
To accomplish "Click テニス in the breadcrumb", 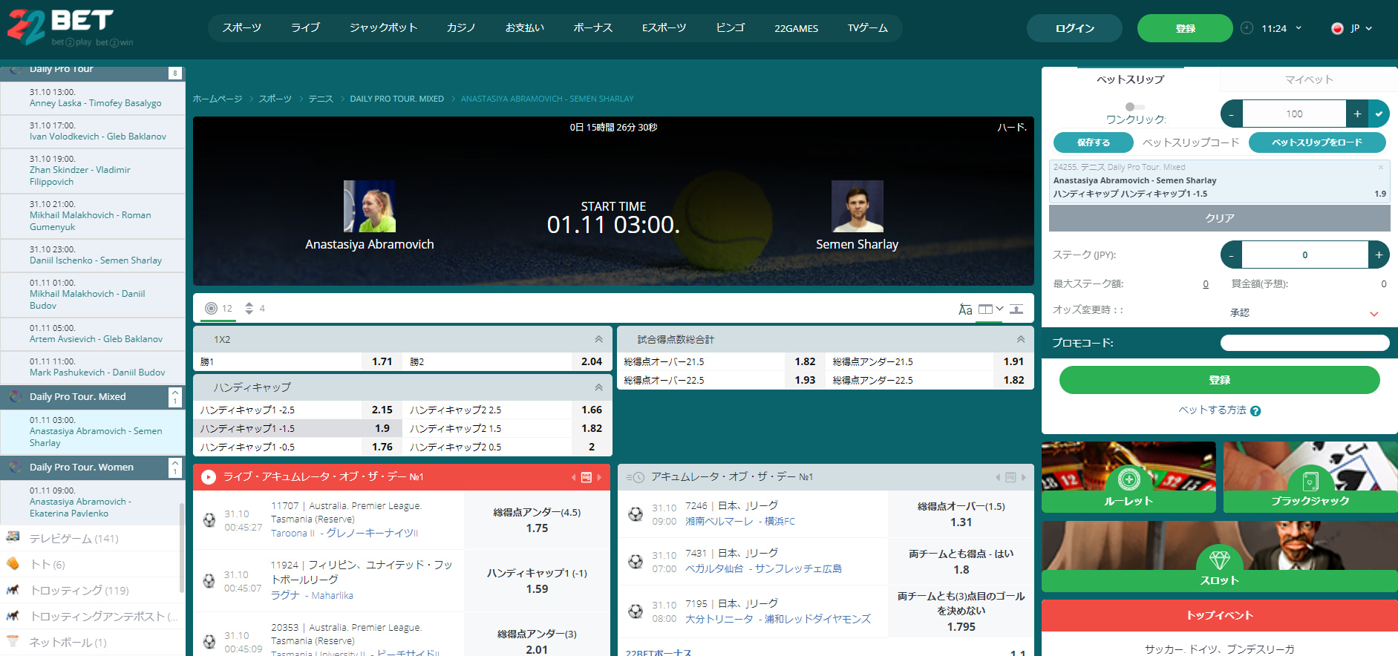I will [321, 99].
